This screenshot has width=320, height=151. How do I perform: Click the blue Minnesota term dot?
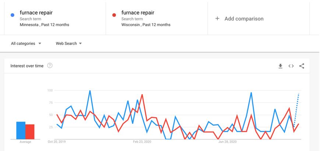tap(13, 15)
